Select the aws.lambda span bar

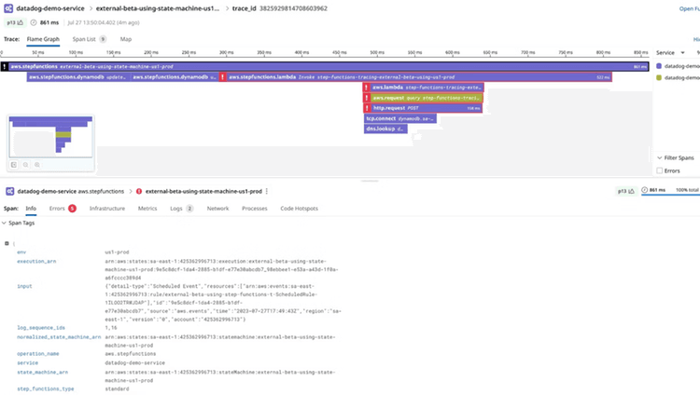(x=423, y=88)
